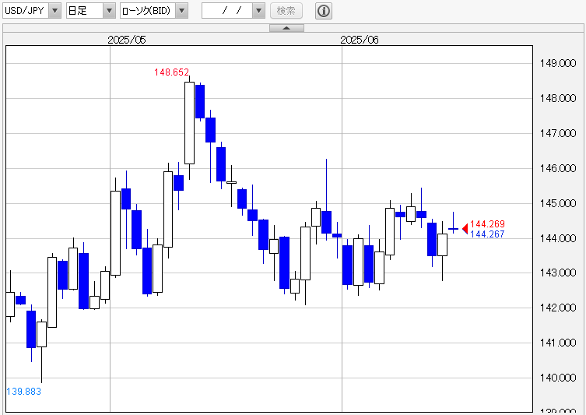Click the 148.652 high price label

pyautogui.click(x=171, y=72)
